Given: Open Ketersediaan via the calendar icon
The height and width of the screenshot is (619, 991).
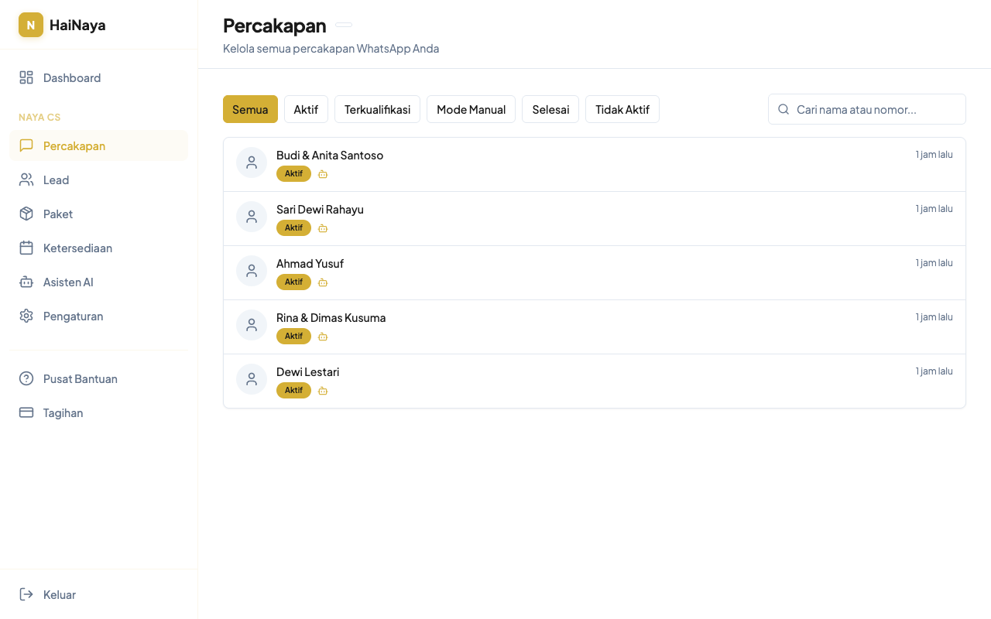Looking at the screenshot, I should pyautogui.click(x=26, y=248).
